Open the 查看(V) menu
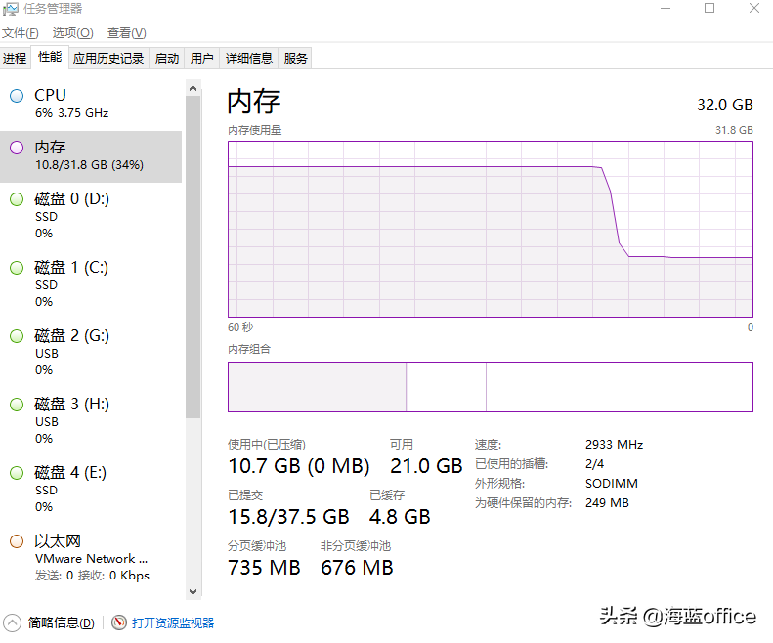The image size is (773, 643). pyautogui.click(x=127, y=33)
